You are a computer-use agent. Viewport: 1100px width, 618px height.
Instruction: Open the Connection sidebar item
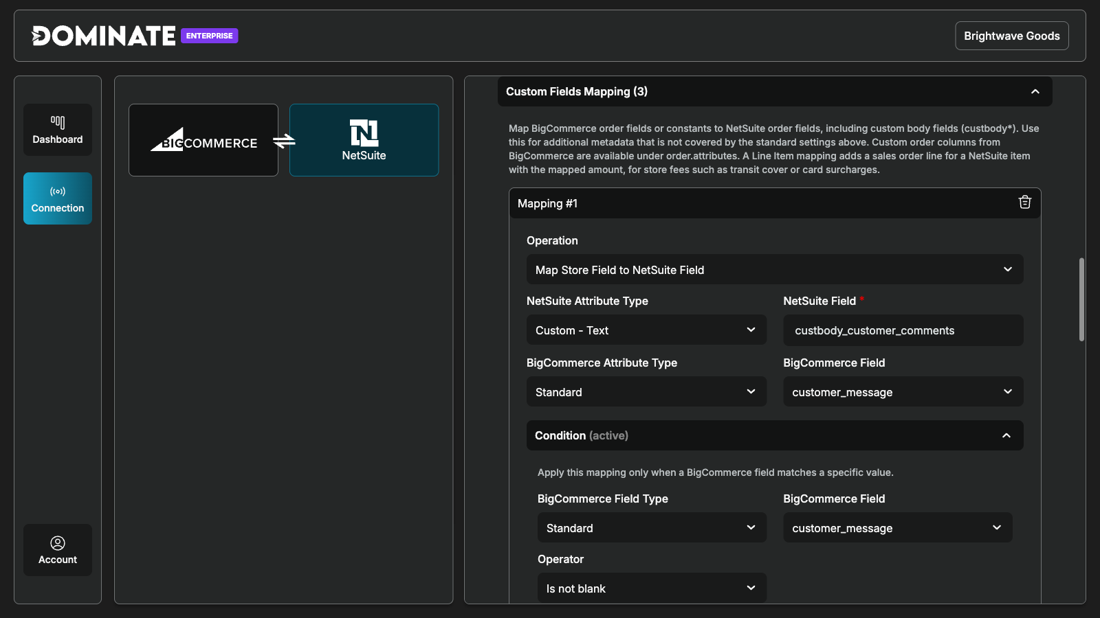58,198
